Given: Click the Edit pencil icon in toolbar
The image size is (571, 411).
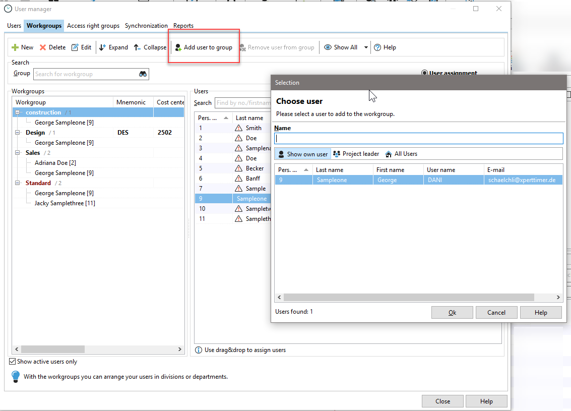Looking at the screenshot, I should pos(75,47).
